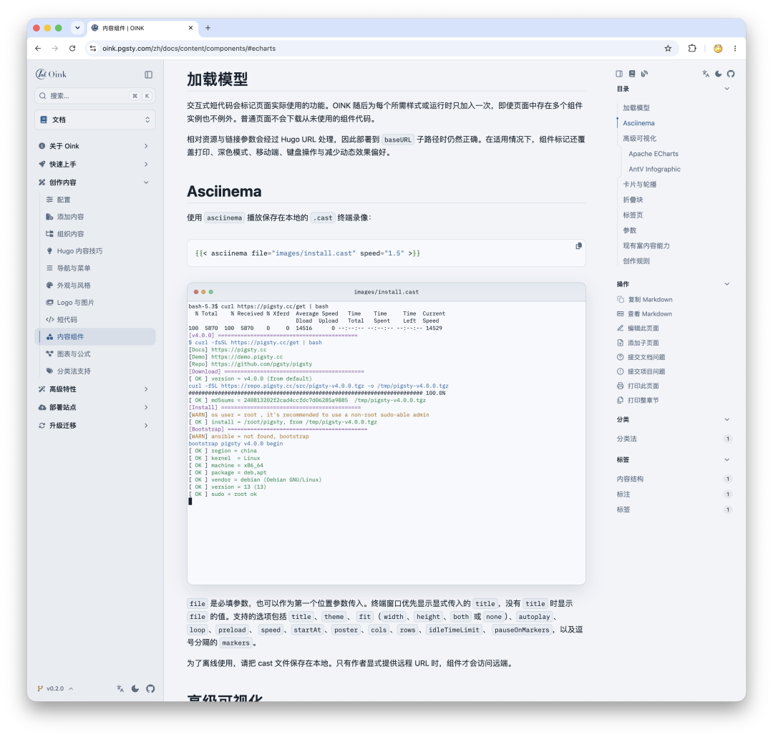Click 复制 Markdown action
773x737 pixels.
[645, 300]
